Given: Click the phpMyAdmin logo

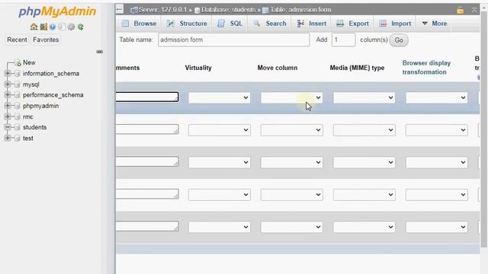Looking at the screenshot, I should point(57,11).
